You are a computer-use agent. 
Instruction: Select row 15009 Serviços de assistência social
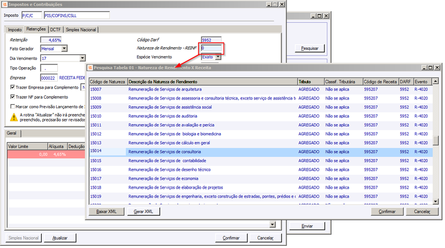(x=261, y=107)
